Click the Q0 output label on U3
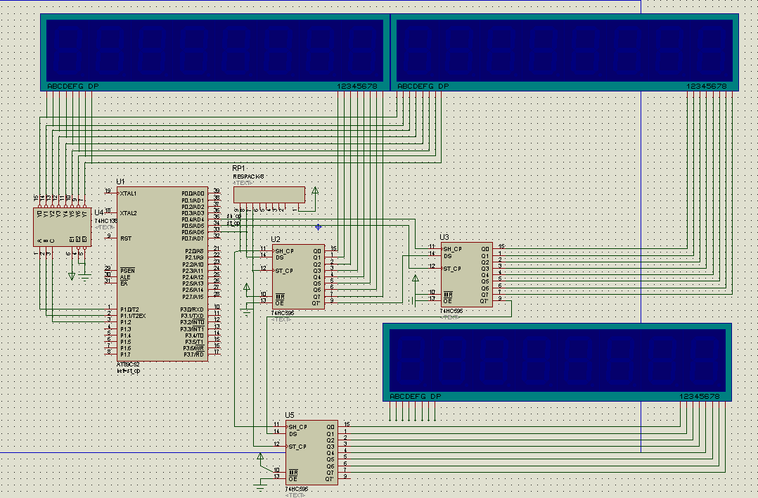Screen dimensions: 758x498 point(485,249)
